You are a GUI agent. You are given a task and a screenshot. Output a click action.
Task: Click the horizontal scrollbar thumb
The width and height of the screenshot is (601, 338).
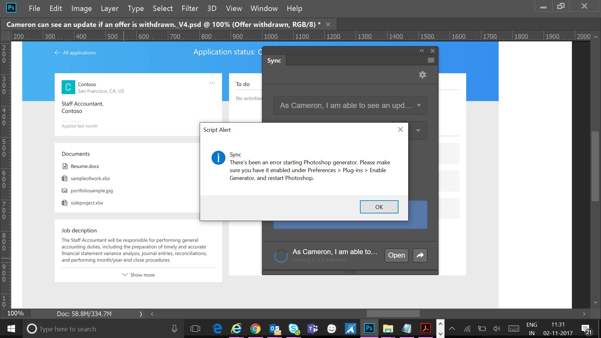point(393,314)
